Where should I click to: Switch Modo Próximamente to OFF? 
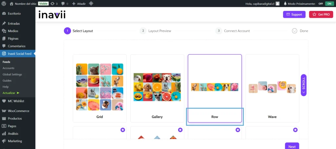(x=321, y=4)
